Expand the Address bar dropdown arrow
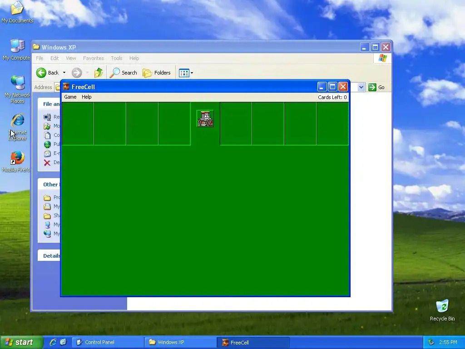Viewport: 465px width, 349px height. click(361, 87)
